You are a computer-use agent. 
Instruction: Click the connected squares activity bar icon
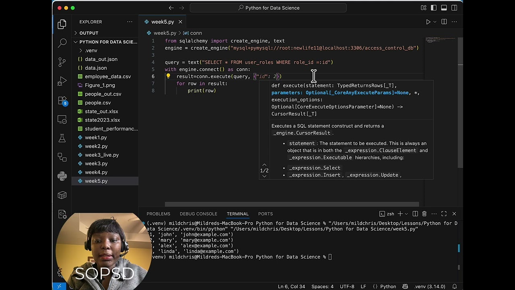click(62, 157)
